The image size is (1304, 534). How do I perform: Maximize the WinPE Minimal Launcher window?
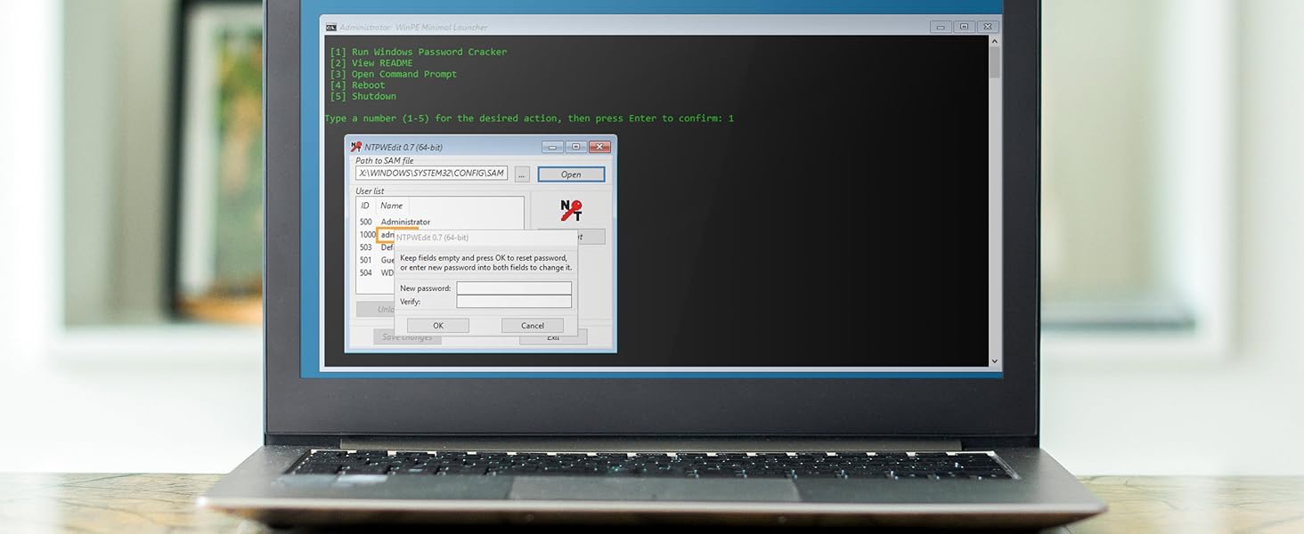point(964,27)
